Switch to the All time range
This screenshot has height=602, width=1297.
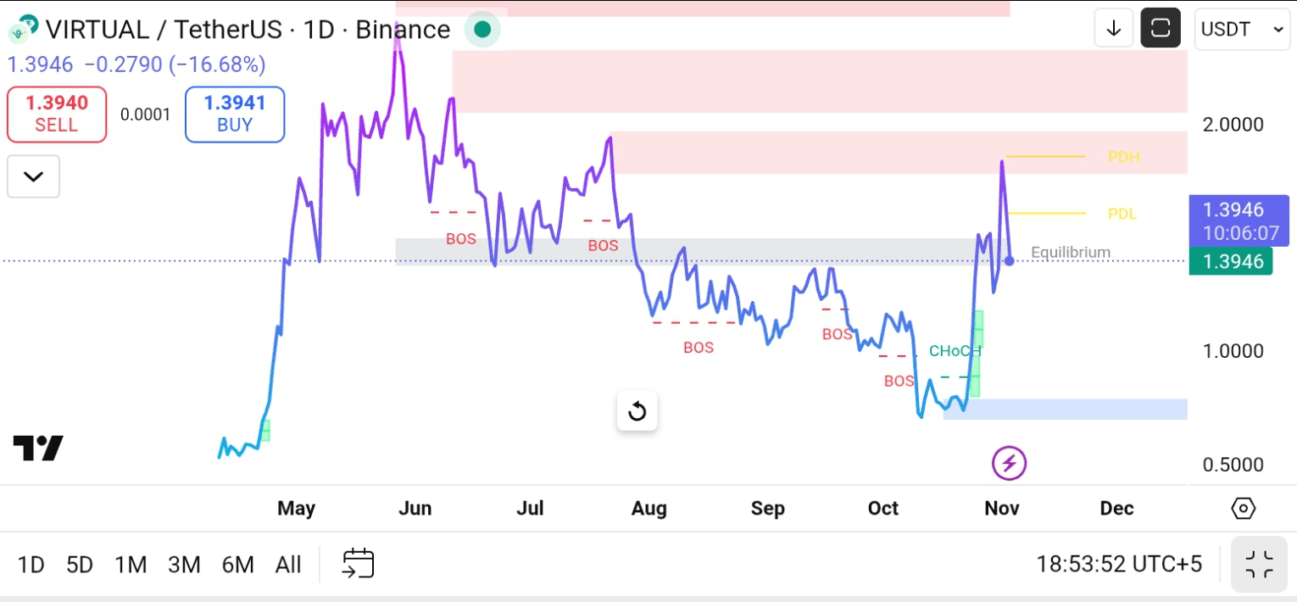coord(288,565)
